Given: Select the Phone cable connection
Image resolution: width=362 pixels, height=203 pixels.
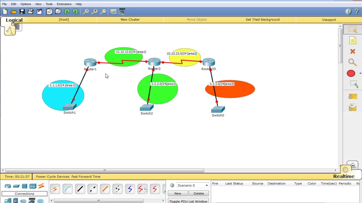Looking at the screenshot, I should coord(117,189).
